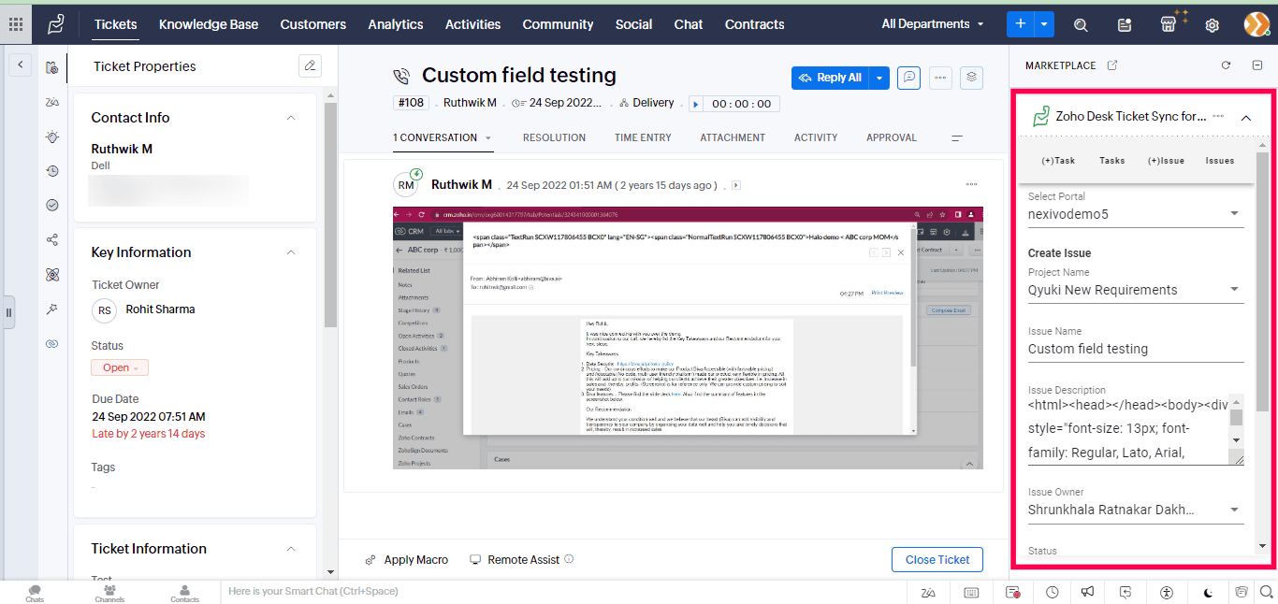Image resolution: width=1278 pixels, height=604 pixels.
Task: Open more actions beside the comment icon
Action: click(940, 78)
